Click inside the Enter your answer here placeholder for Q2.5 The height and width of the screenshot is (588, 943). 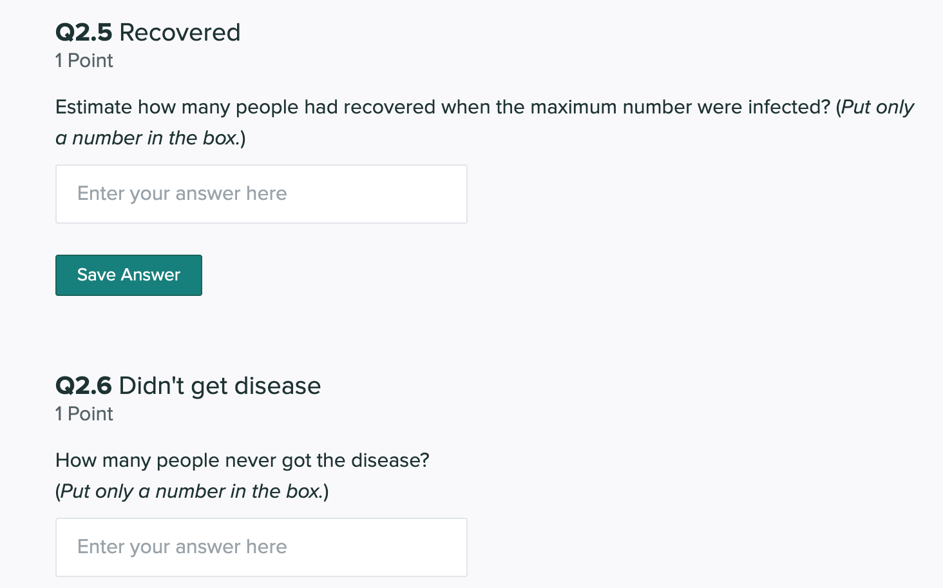[x=182, y=193]
